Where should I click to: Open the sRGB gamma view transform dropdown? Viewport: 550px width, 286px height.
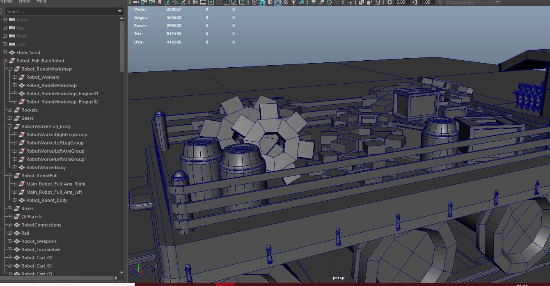tap(473, 2)
